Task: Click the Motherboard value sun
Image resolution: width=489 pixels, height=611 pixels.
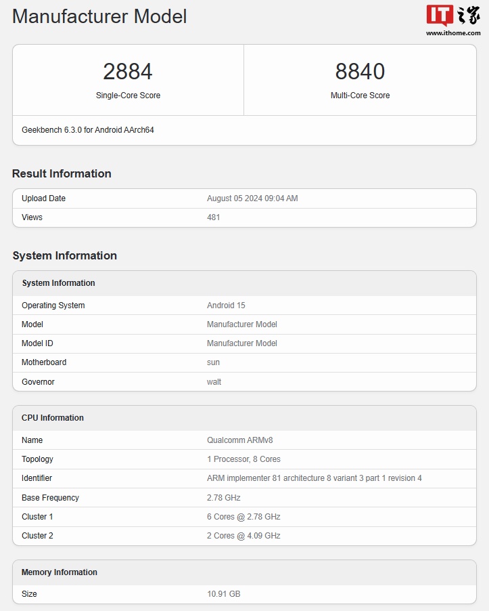Action: [x=213, y=362]
